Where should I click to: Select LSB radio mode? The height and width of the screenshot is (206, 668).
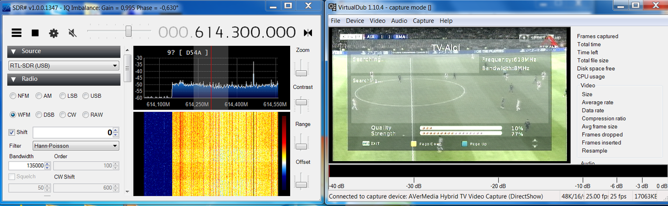[68, 96]
